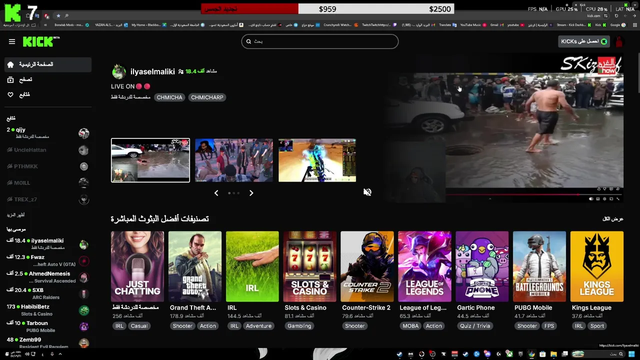Open Crunchyroll bookmark in bookmarks bar
The image size is (640, 360).
341,24
